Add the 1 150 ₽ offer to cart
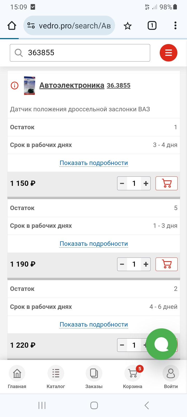This screenshot has width=187, height=417. pyautogui.click(x=166, y=183)
